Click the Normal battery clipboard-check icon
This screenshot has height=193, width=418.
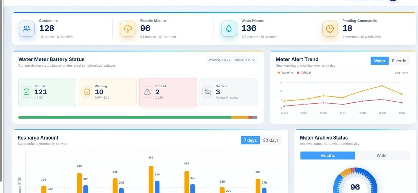tap(27, 92)
